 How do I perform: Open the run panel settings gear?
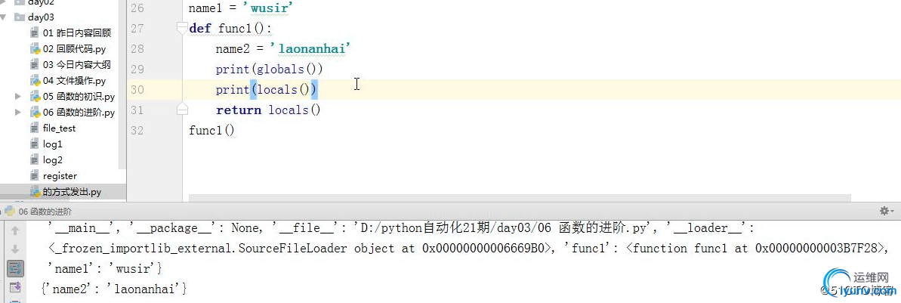point(885,211)
